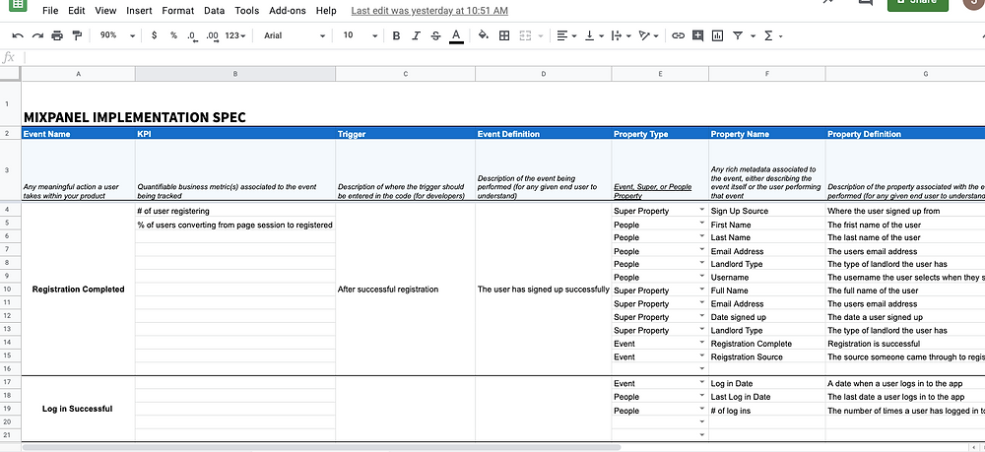Open the Last edit was yesterday link
Screen dimensions: 985x452
point(429,11)
